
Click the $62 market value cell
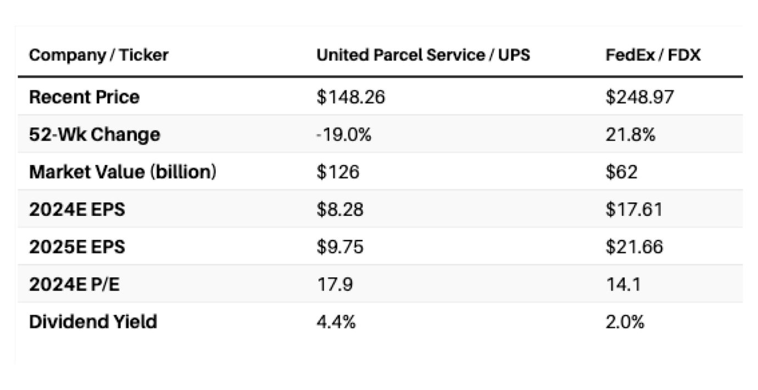[621, 172]
